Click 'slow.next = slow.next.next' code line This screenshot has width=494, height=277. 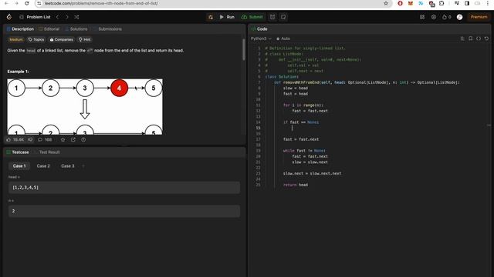click(312, 173)
